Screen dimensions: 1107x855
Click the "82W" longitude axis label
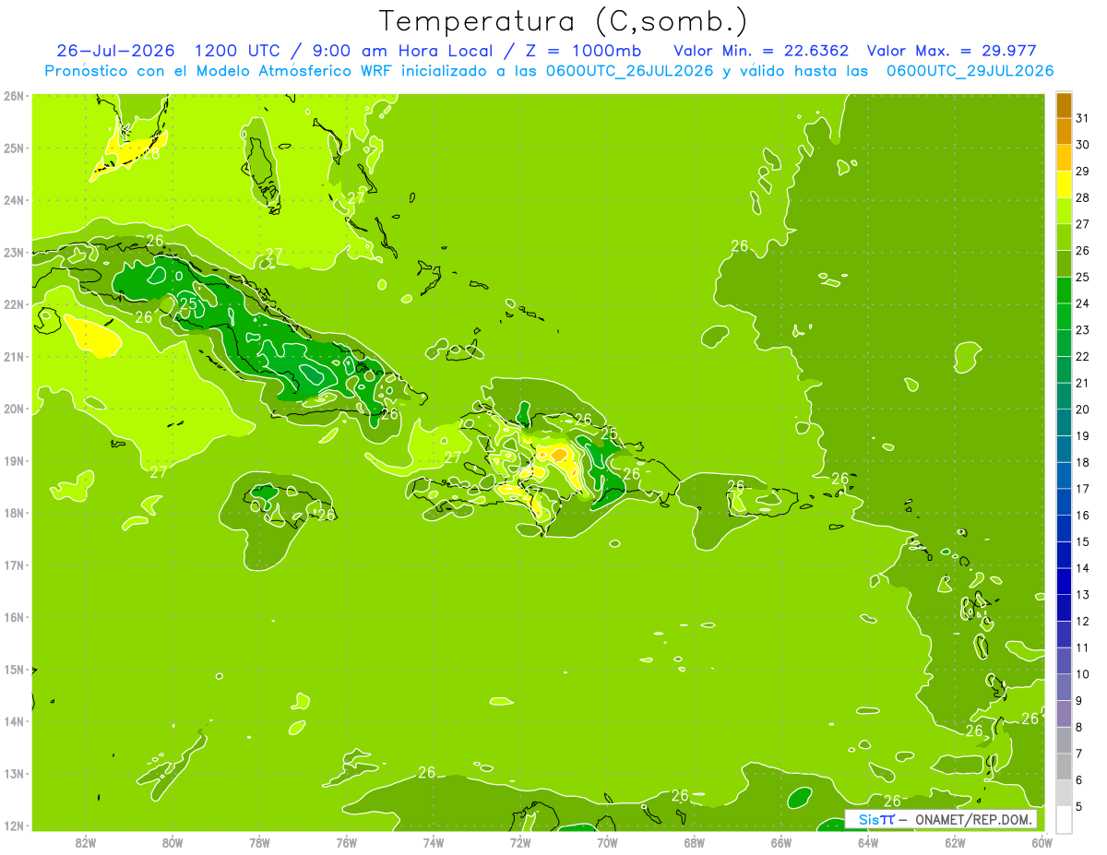[86, 842]
